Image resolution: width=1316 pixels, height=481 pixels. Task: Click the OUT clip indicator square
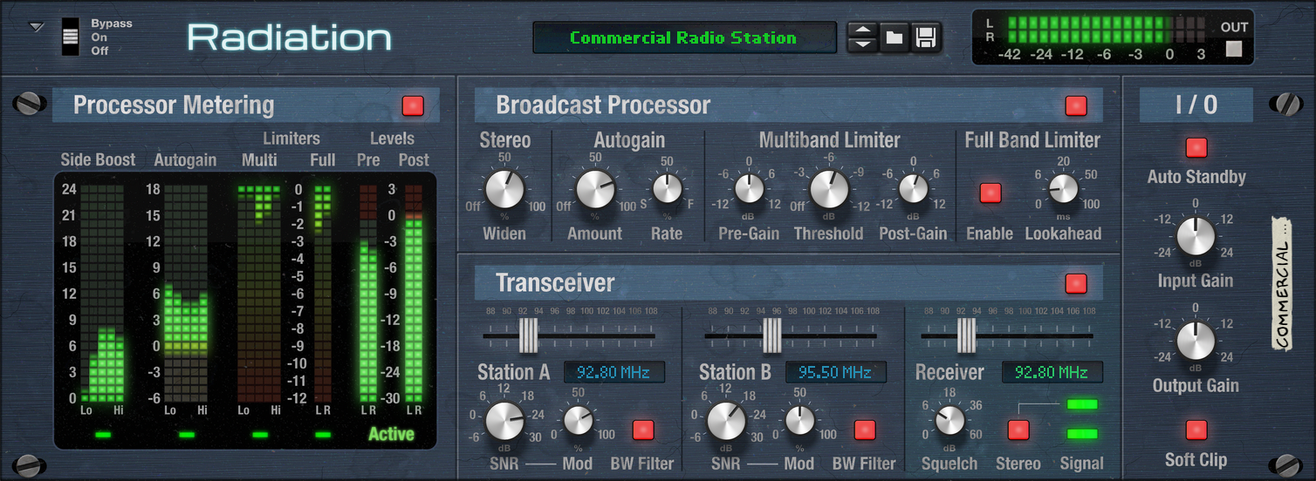(x=1233, y=49)
